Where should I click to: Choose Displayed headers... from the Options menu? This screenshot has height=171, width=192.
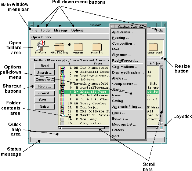point(128,73)
